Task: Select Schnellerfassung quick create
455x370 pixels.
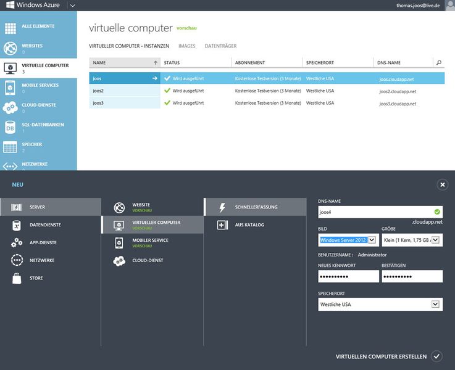Action: click(256, 207)
